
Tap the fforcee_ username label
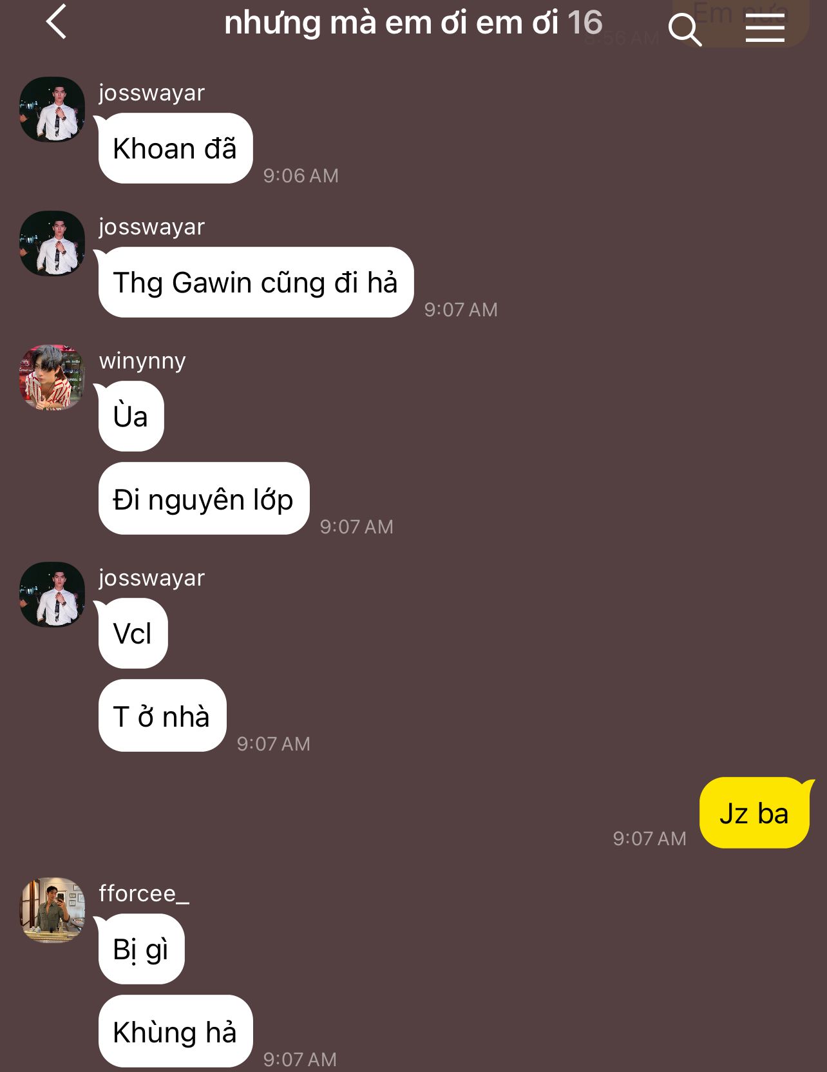(x=144, y=894)
